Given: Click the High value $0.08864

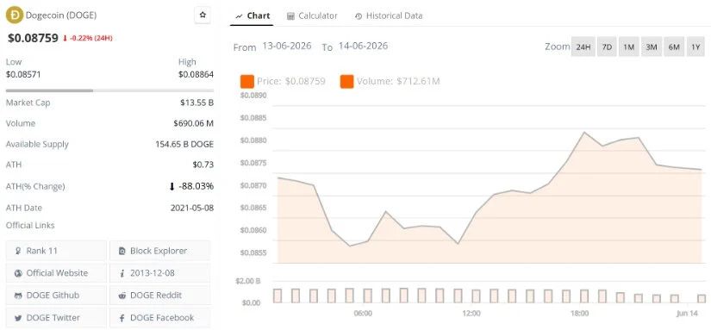Looking at the screenshot, I should point(196,74).
